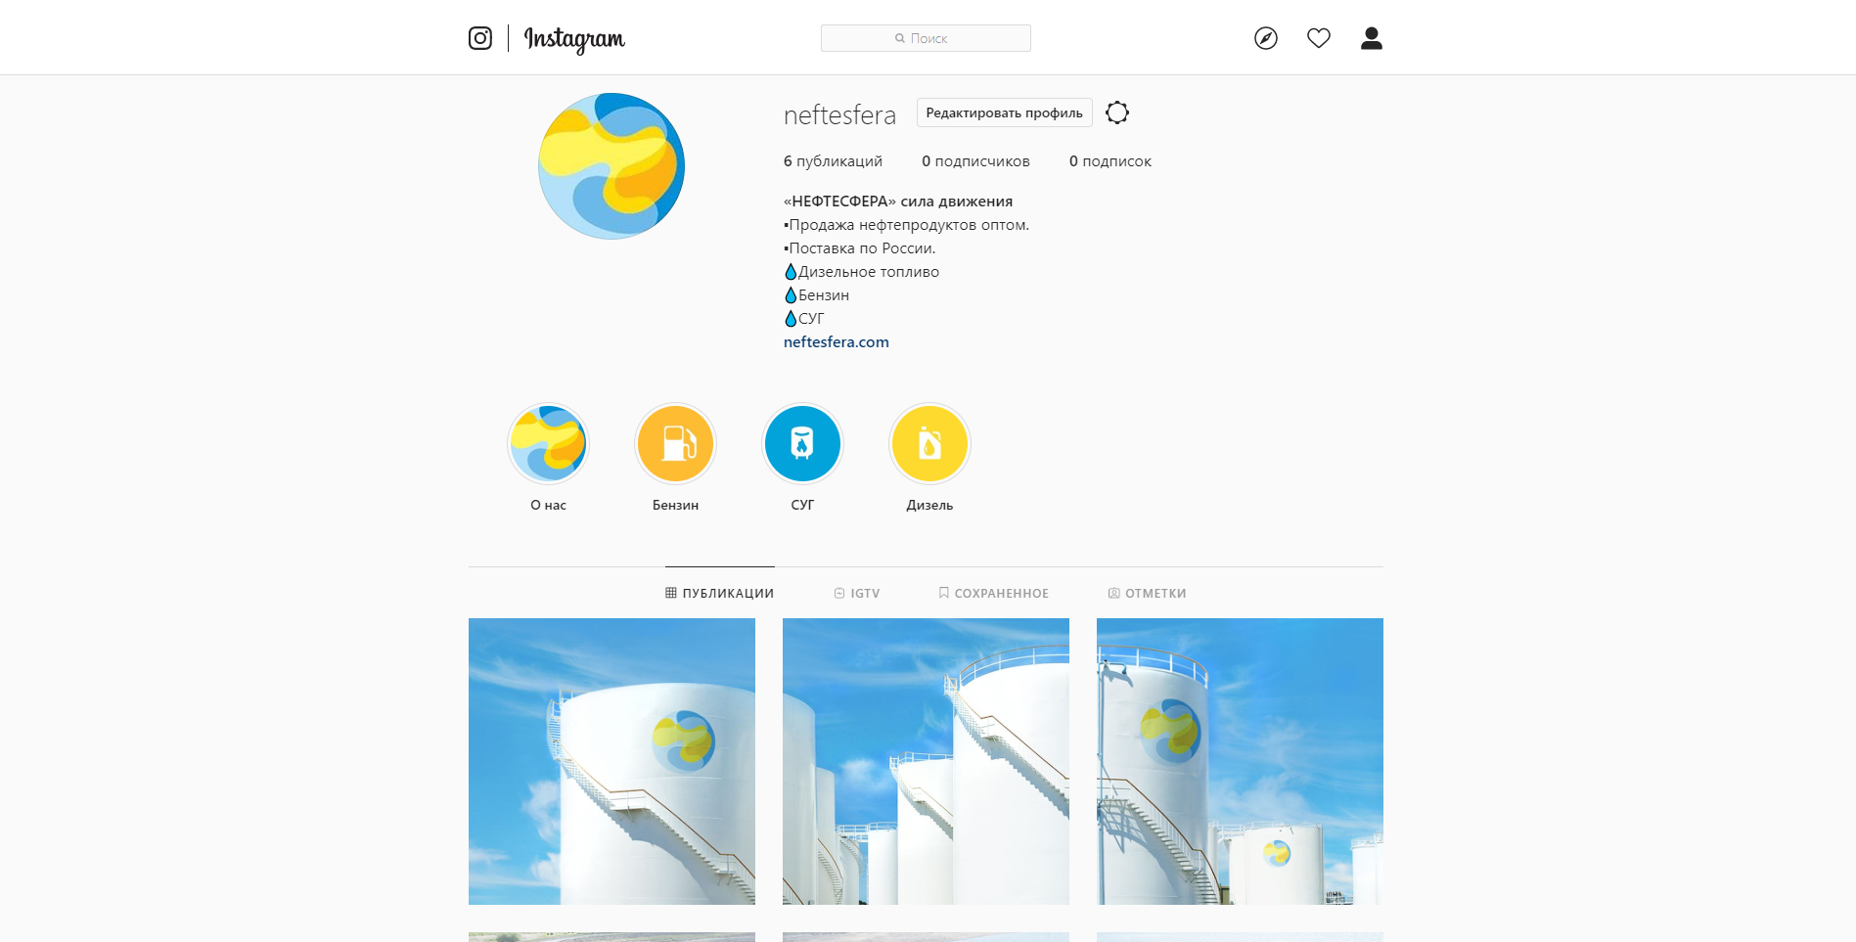Open the third post with logo tanks
This screenshot has height=942, width=1856.
click(1240, 761)
